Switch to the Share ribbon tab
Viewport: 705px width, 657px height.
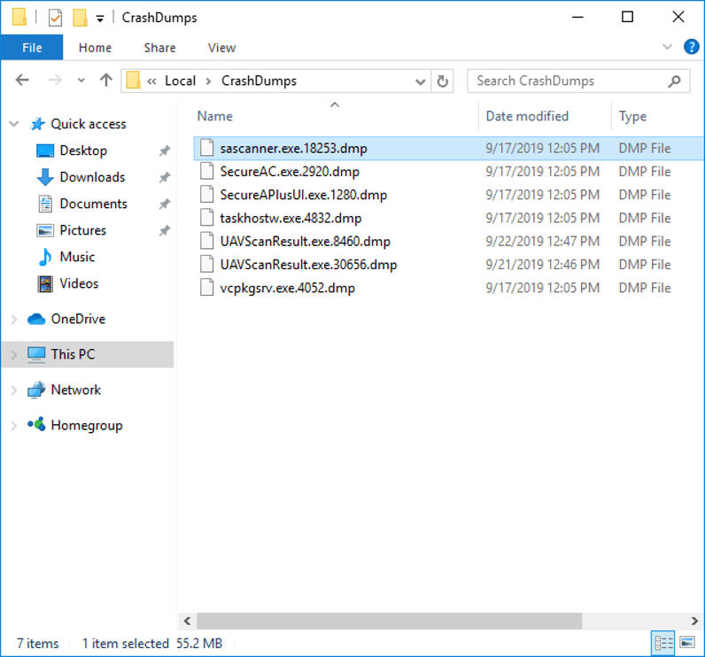[x=159, y=48]
